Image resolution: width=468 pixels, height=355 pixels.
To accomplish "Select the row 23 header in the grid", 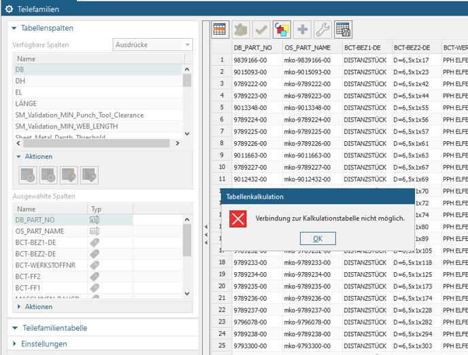I will [x=222, y=322].
